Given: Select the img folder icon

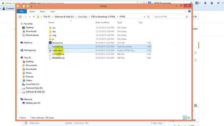Looking at the screenshot, I should (x=50, y=35).
